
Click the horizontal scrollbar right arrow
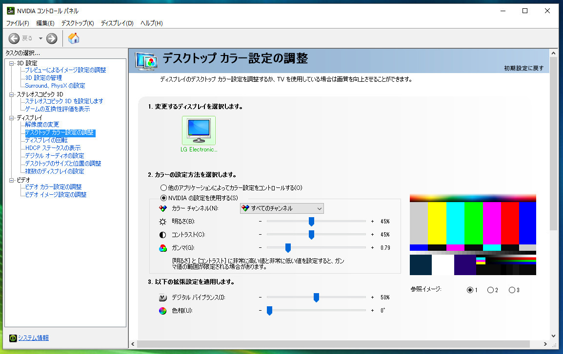point(545,344)
